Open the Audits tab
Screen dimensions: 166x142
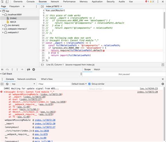(122, 2)
